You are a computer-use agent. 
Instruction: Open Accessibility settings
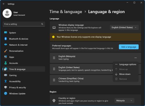click(24, 81)
